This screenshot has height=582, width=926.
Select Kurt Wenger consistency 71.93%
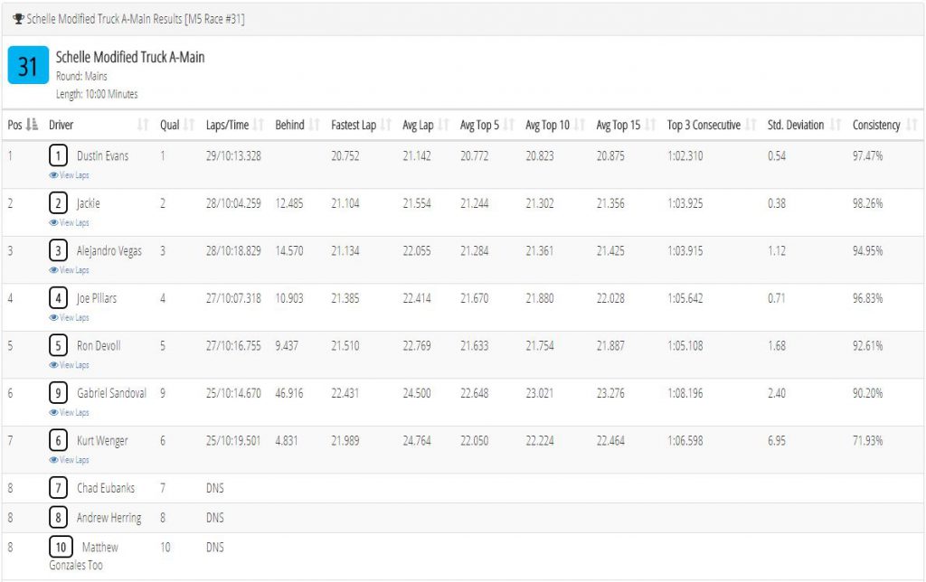(x=867, y=440)
